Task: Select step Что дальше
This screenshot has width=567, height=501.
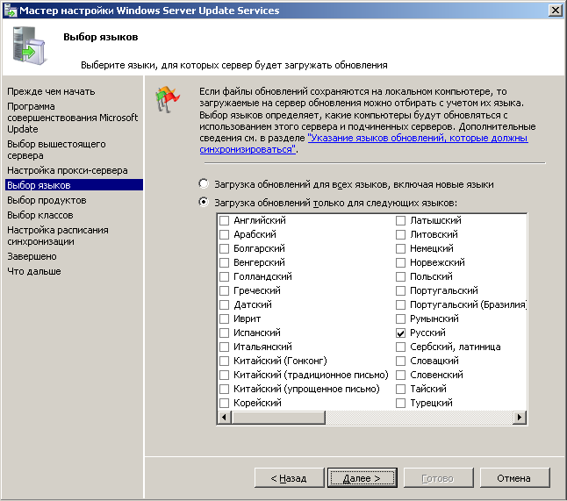Action: point(34,271)
